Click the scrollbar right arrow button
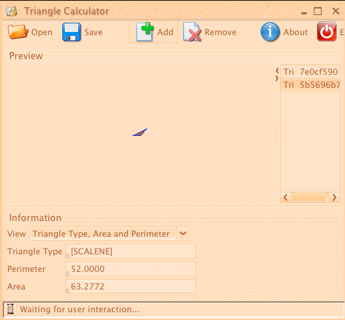 (x=335, y=197)
